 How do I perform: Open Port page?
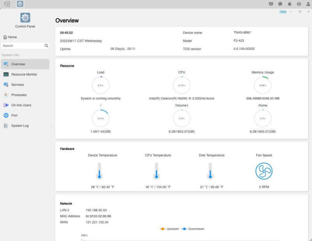[x=25, y=115]
